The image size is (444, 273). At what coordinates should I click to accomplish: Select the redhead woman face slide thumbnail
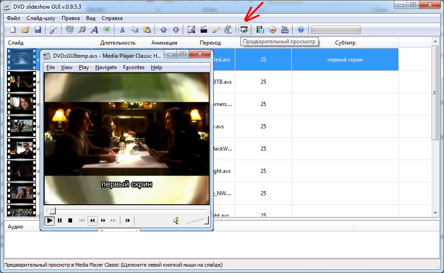[x=21, y=104]
